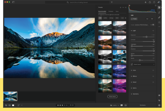
Task: Filter presets by B&W
Action: coord(117,18)
